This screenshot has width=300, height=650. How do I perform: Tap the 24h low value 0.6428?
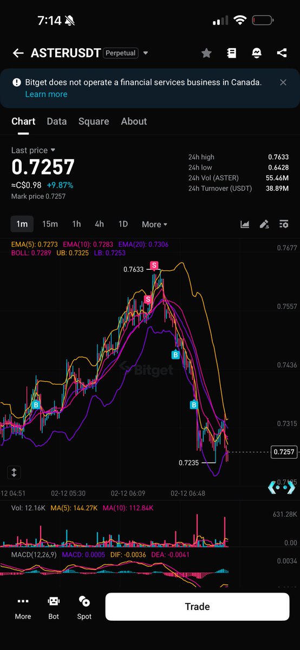(278, 167)
